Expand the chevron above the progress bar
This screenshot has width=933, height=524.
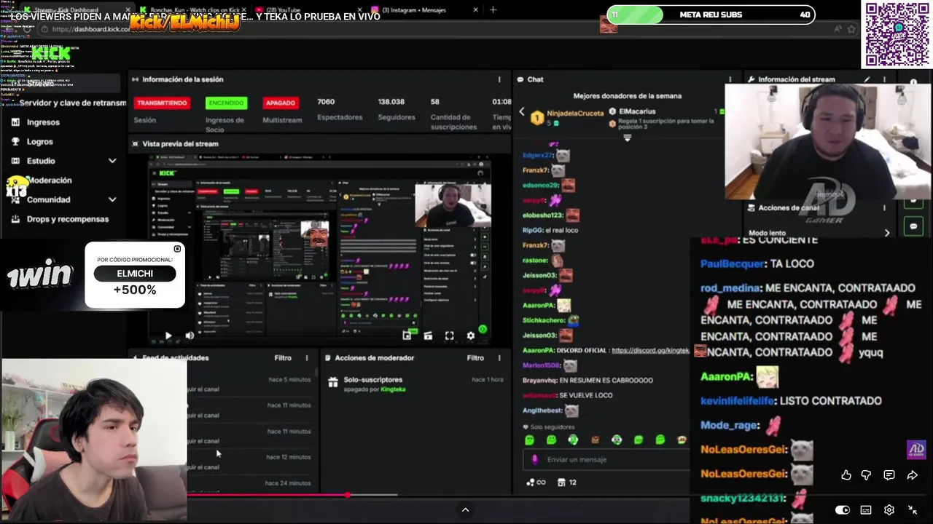pos(465,510)
